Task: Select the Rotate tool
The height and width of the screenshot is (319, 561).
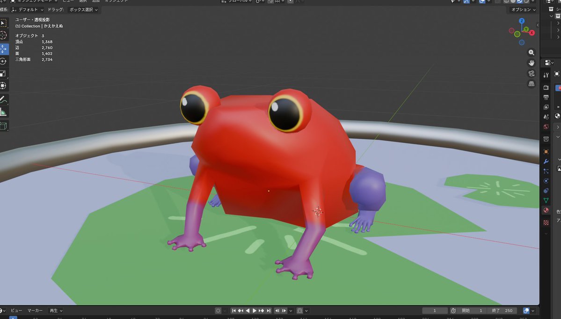Action: click(x=3, y=61)
